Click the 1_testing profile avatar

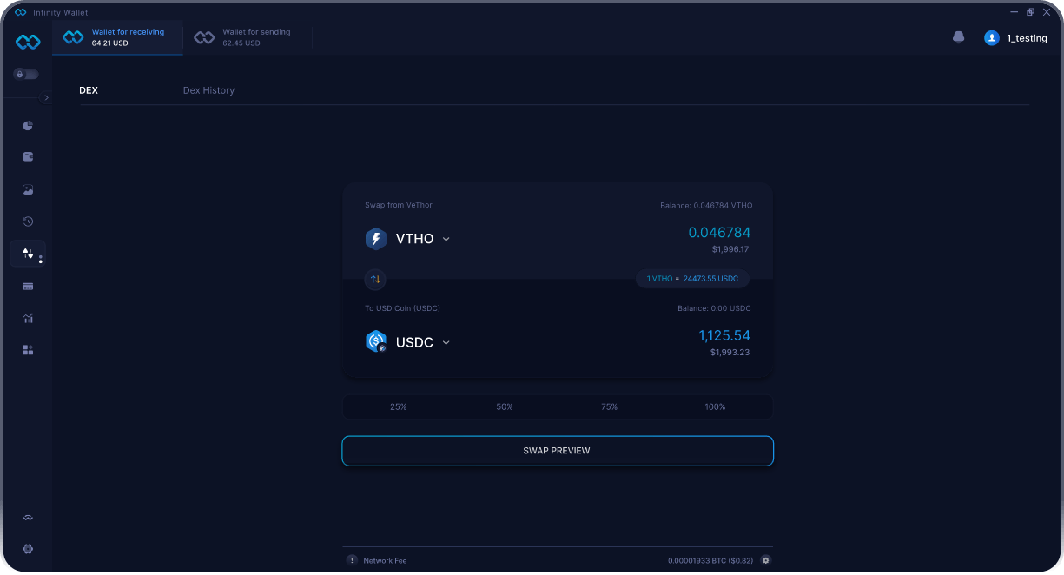(991, 38)
